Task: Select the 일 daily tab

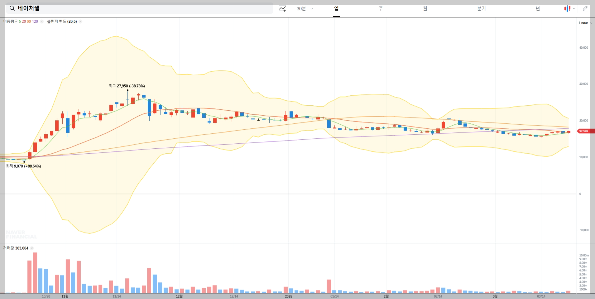Action: pos(336,9)
